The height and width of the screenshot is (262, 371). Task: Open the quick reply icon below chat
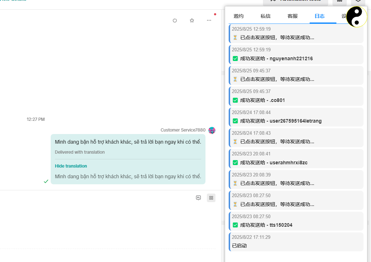tap(198, 198)
